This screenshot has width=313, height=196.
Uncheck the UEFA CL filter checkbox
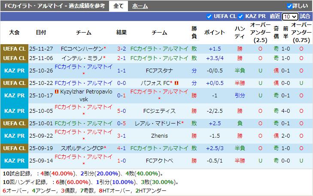tap(210, 16)
